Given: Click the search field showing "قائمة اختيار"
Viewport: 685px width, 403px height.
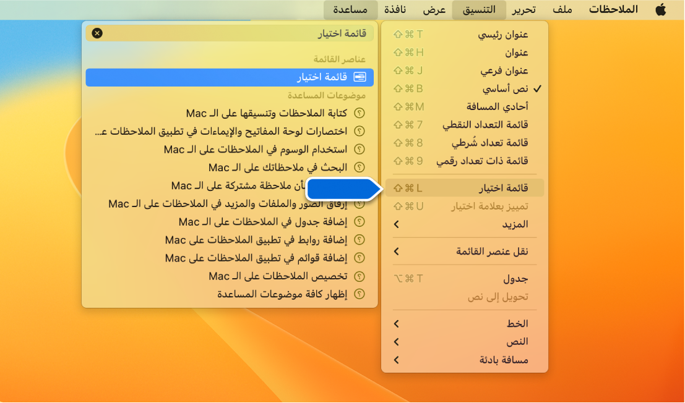Looking at the screenshot, I should 248,33.
